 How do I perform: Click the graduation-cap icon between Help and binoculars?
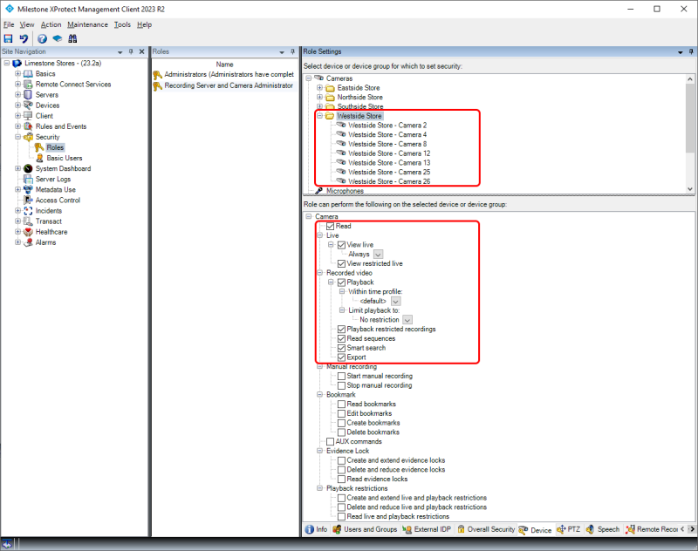point(58,38)
